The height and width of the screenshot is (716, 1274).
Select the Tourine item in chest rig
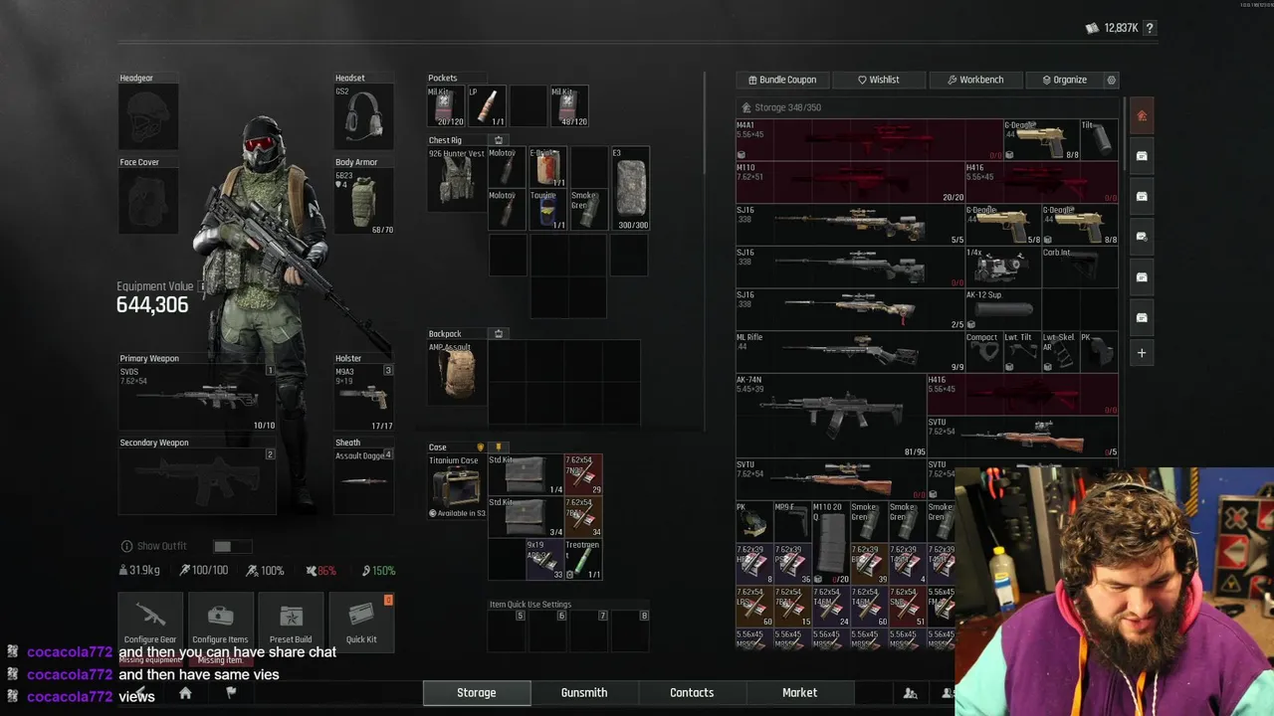tap(548, 210)
